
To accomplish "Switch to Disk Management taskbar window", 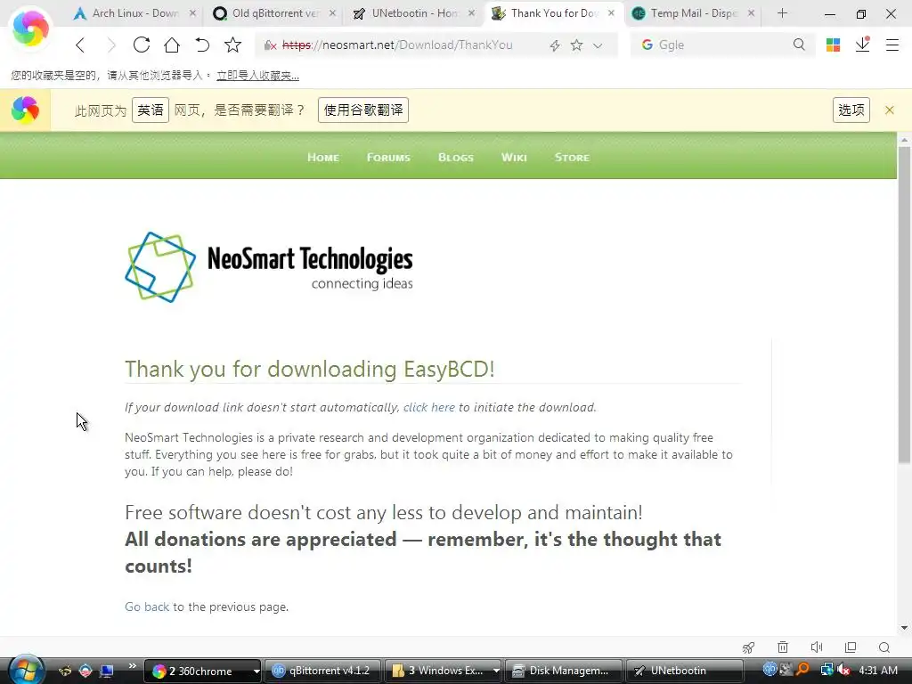I will (564, 672).
